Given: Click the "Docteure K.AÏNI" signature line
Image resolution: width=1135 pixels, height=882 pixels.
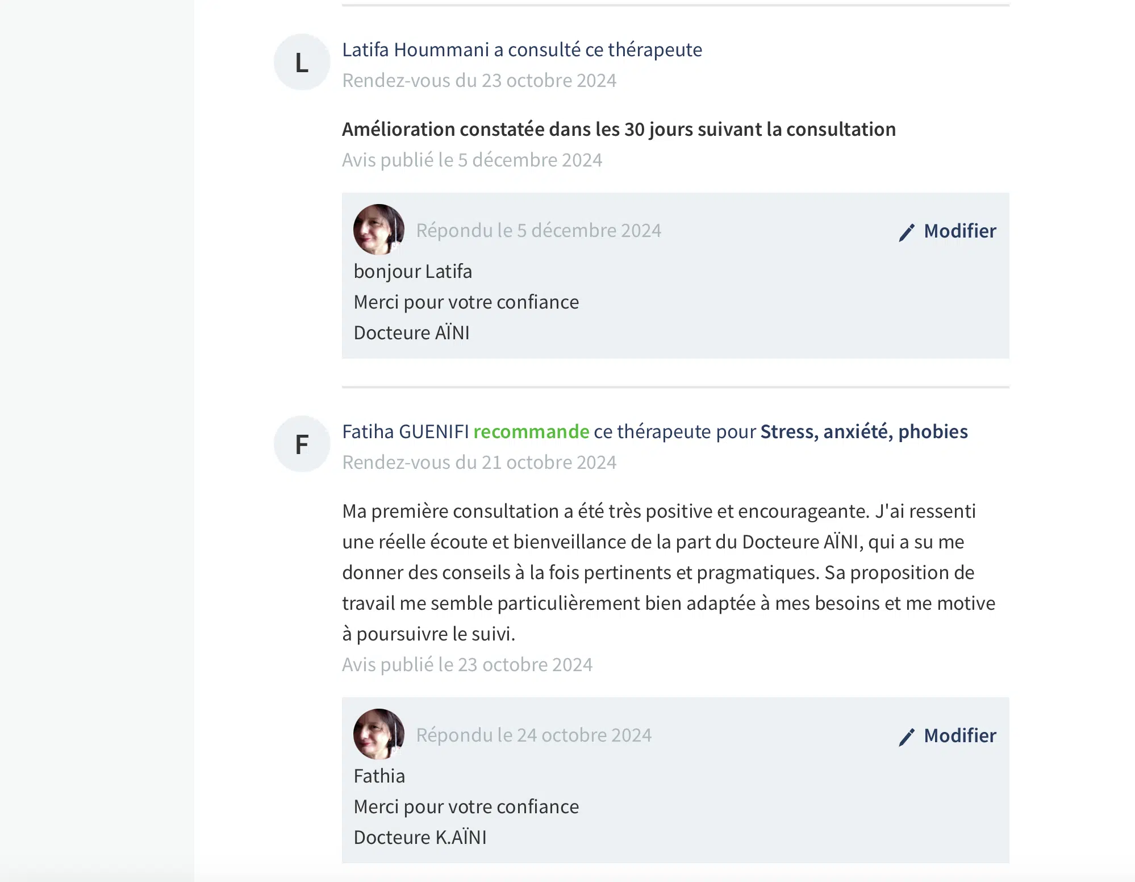Looking at the screenshot, I should [x=420, y=838].
